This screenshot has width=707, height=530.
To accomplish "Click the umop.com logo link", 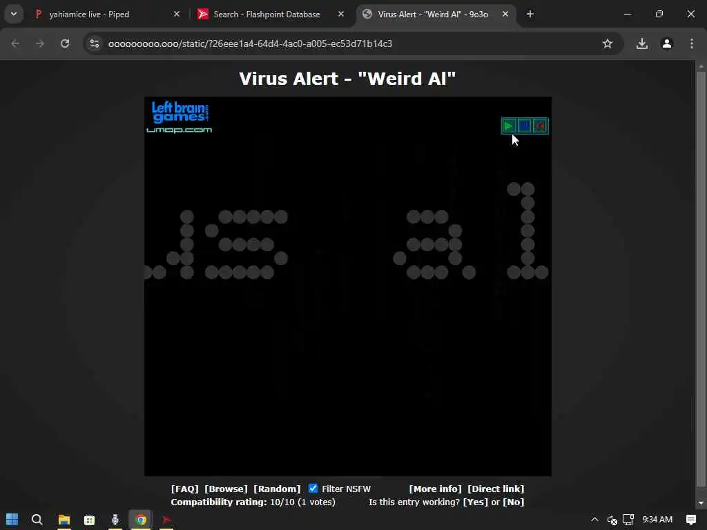I will coord(179,130).
